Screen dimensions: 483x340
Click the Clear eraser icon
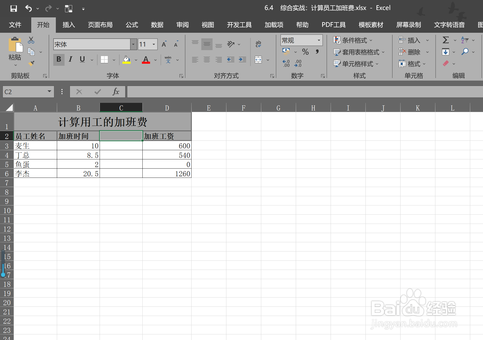446,63
